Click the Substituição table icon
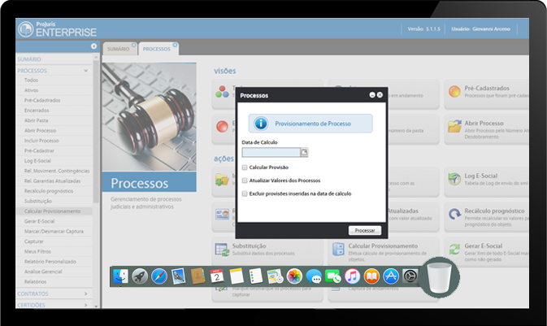This screenshot has height=326, width=547. [222, 250]
